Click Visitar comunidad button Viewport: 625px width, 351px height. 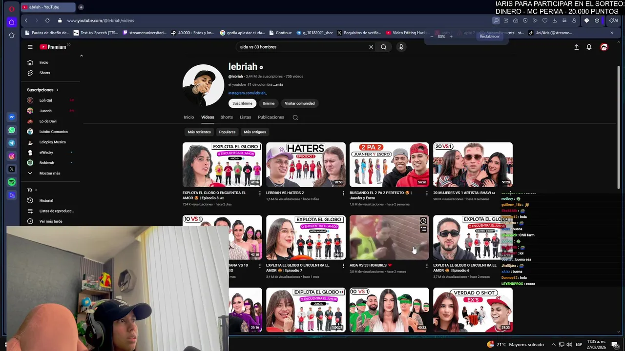pyautogui.click(x=300, y=103)
